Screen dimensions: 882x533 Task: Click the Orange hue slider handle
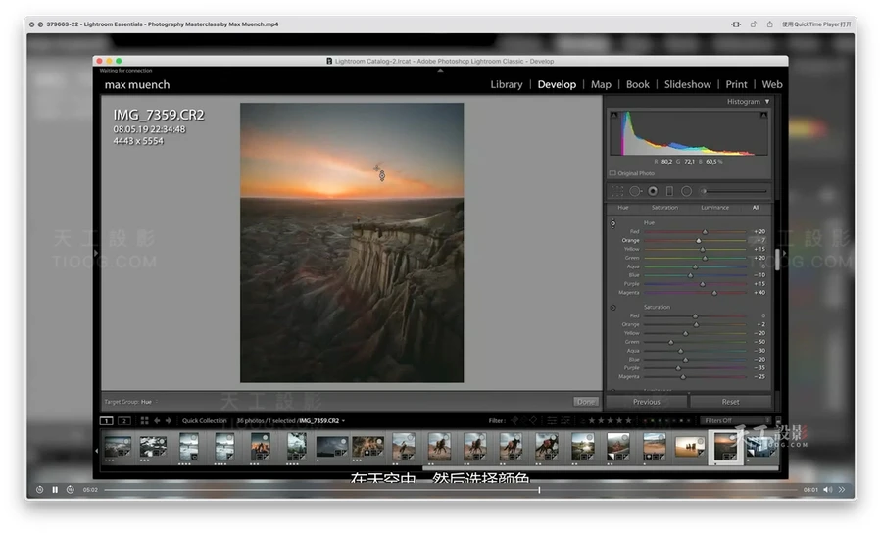coord(699,240)
